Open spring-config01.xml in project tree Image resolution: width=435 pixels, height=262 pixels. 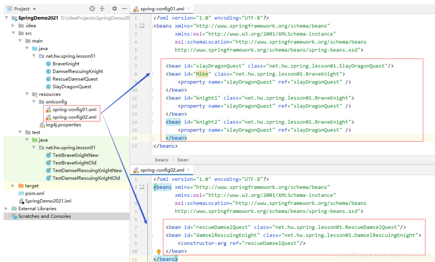click(75, 109)
